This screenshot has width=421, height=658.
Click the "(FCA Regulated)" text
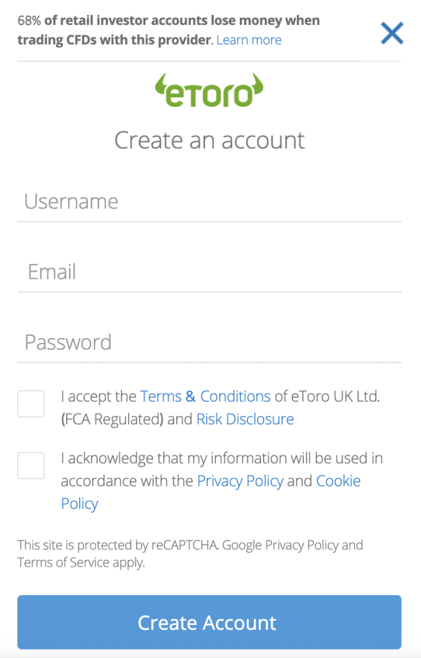[113, 419]
